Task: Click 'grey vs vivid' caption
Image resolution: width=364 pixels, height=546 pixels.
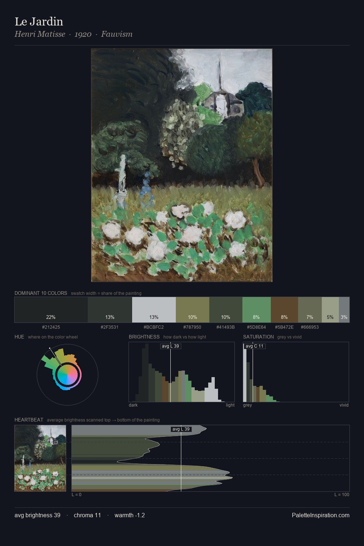Action: tap(289, 337)
